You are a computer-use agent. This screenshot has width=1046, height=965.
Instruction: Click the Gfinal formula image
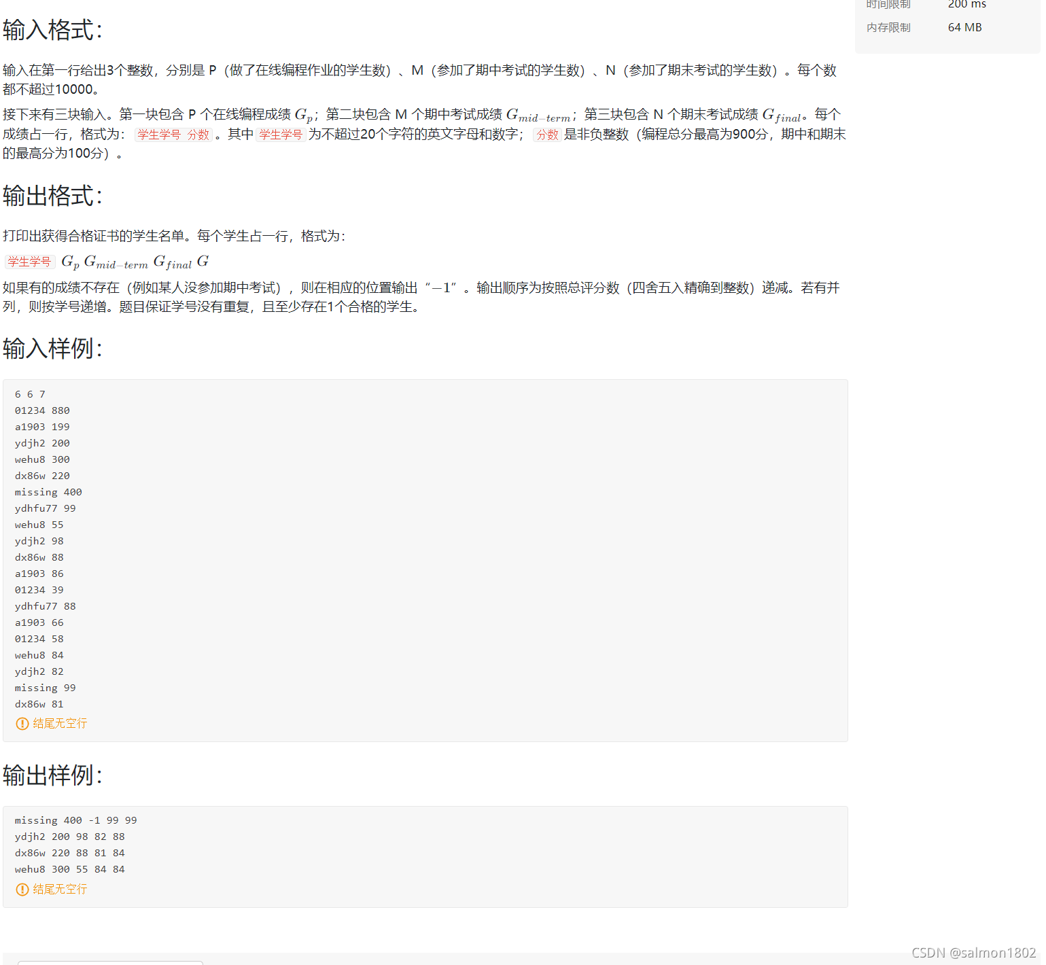click(x=172, y=262)
